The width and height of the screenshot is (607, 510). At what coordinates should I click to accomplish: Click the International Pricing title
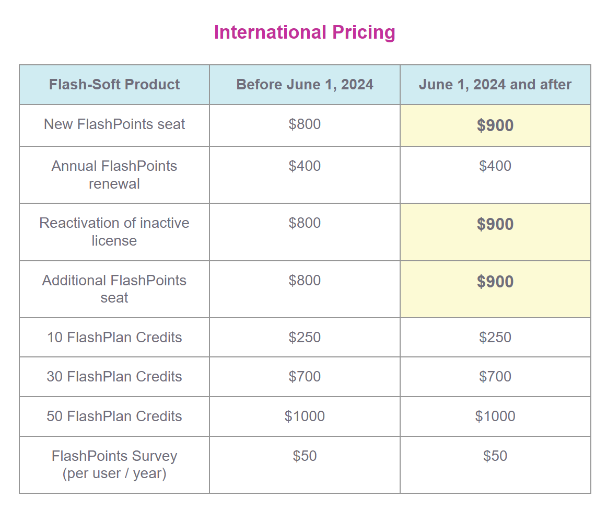tap(304, 32)
